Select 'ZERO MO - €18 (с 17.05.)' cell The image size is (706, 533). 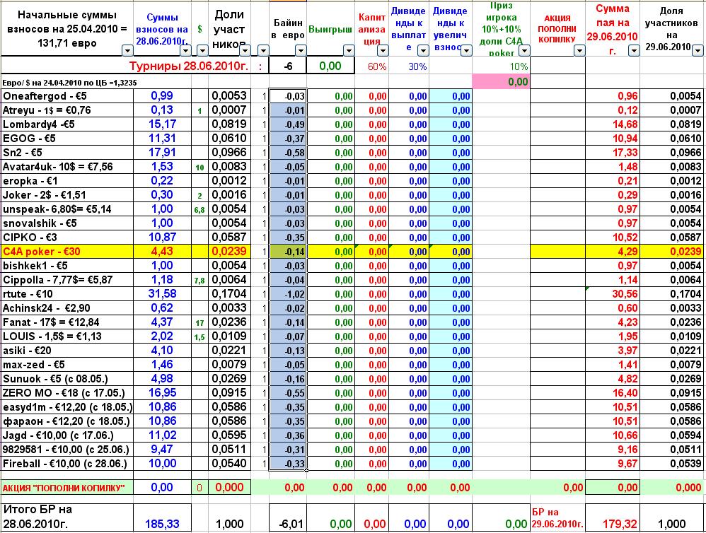pos(67,392)
